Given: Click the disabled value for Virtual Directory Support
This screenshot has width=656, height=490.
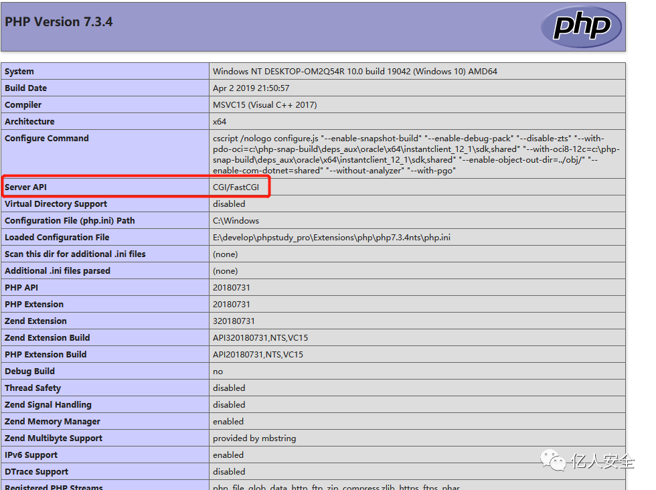Looking at the screenshot, I should pyautogui.click(x=229, y=203).
